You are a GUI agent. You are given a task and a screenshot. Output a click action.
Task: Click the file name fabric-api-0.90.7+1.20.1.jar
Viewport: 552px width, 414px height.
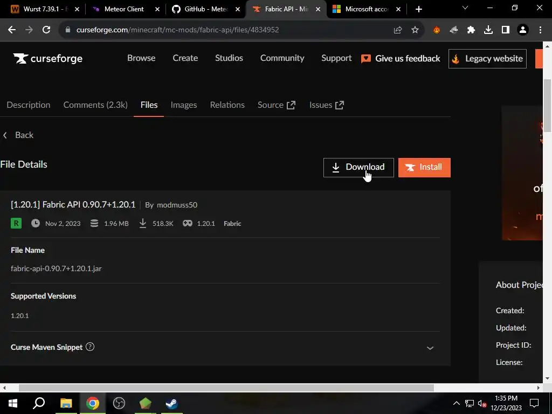pos(56,268)
